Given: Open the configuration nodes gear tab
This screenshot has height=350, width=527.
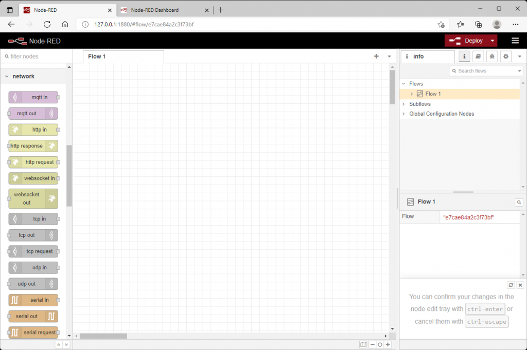Looking at the screenshot, I should pos(505,57).
